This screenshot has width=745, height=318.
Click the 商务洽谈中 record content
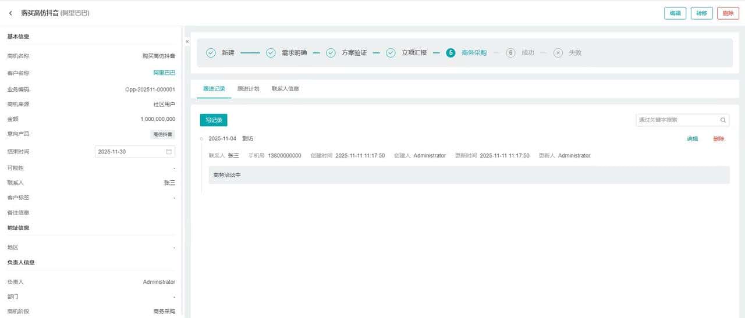coord(227,175)
